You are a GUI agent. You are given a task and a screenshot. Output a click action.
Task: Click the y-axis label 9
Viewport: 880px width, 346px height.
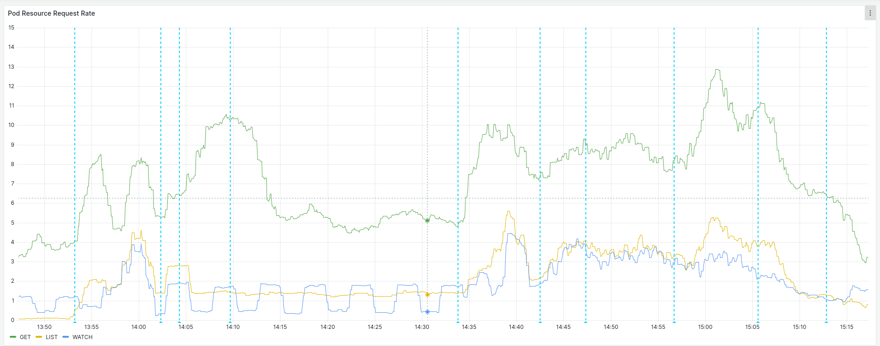pyautogui.click(x=12, y=145)
